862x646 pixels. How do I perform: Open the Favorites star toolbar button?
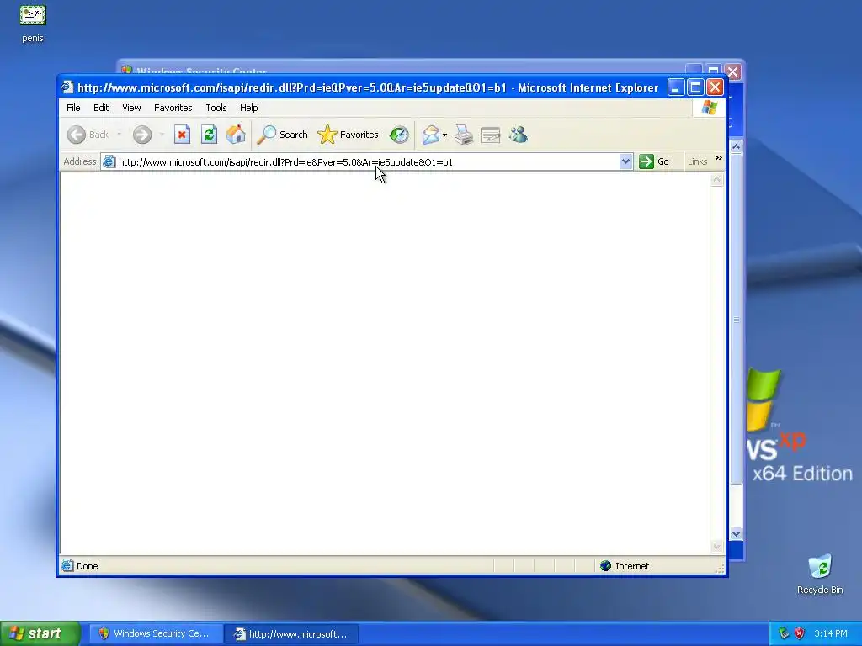348,135
